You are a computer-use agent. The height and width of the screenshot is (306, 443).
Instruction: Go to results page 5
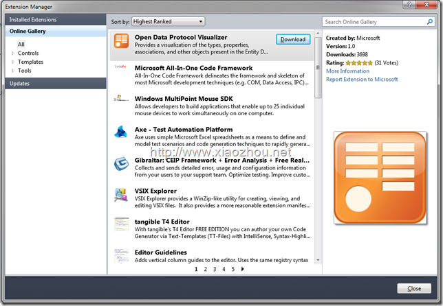pos(233,269)
